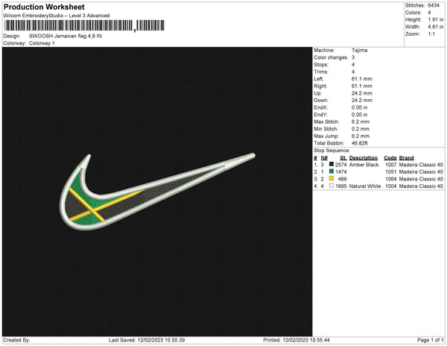This screenshot has height=346, width=447.
Task: Click the Right value 61.1 mm
Action: pos(362,86)
